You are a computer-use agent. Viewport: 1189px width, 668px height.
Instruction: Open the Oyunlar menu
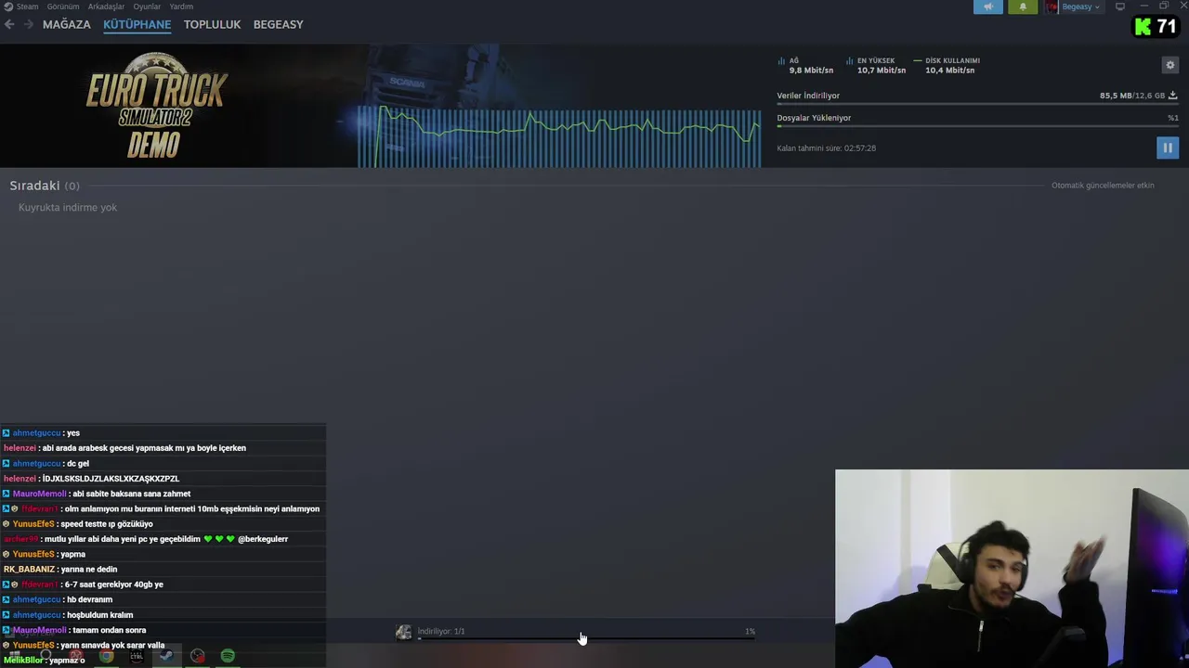[x=147, y=6]
